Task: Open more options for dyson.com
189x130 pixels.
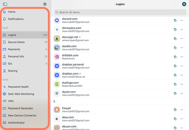Action: tap(182, 93)
